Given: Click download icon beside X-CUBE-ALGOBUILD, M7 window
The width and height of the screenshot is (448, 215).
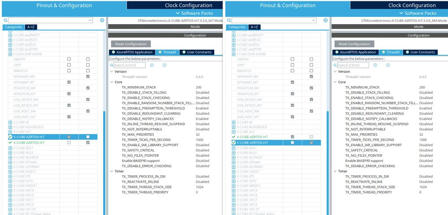Looking at the screenshot, I should [10, 127].
